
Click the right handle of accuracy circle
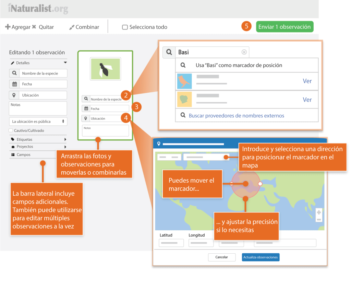coord(260,184)
